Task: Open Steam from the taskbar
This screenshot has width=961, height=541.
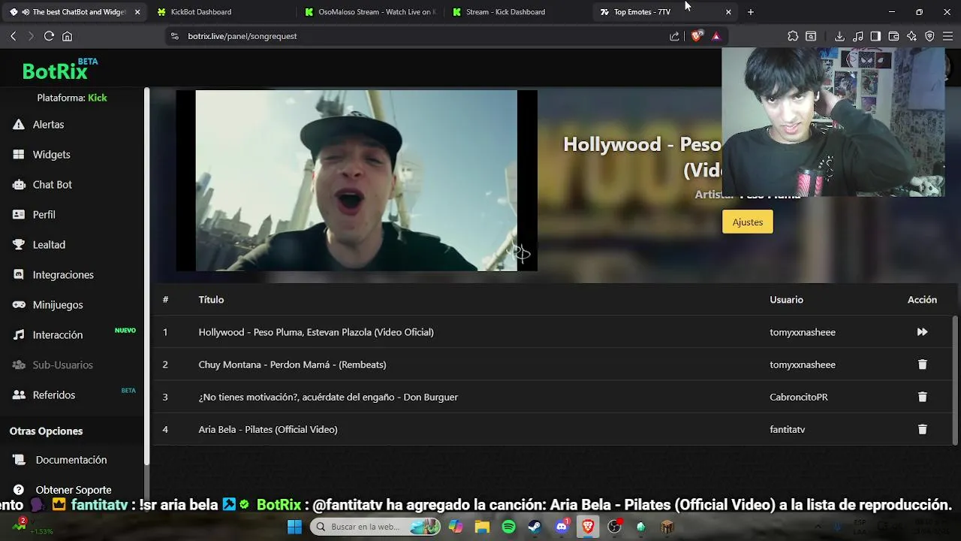Action: (x=535, y=527)
